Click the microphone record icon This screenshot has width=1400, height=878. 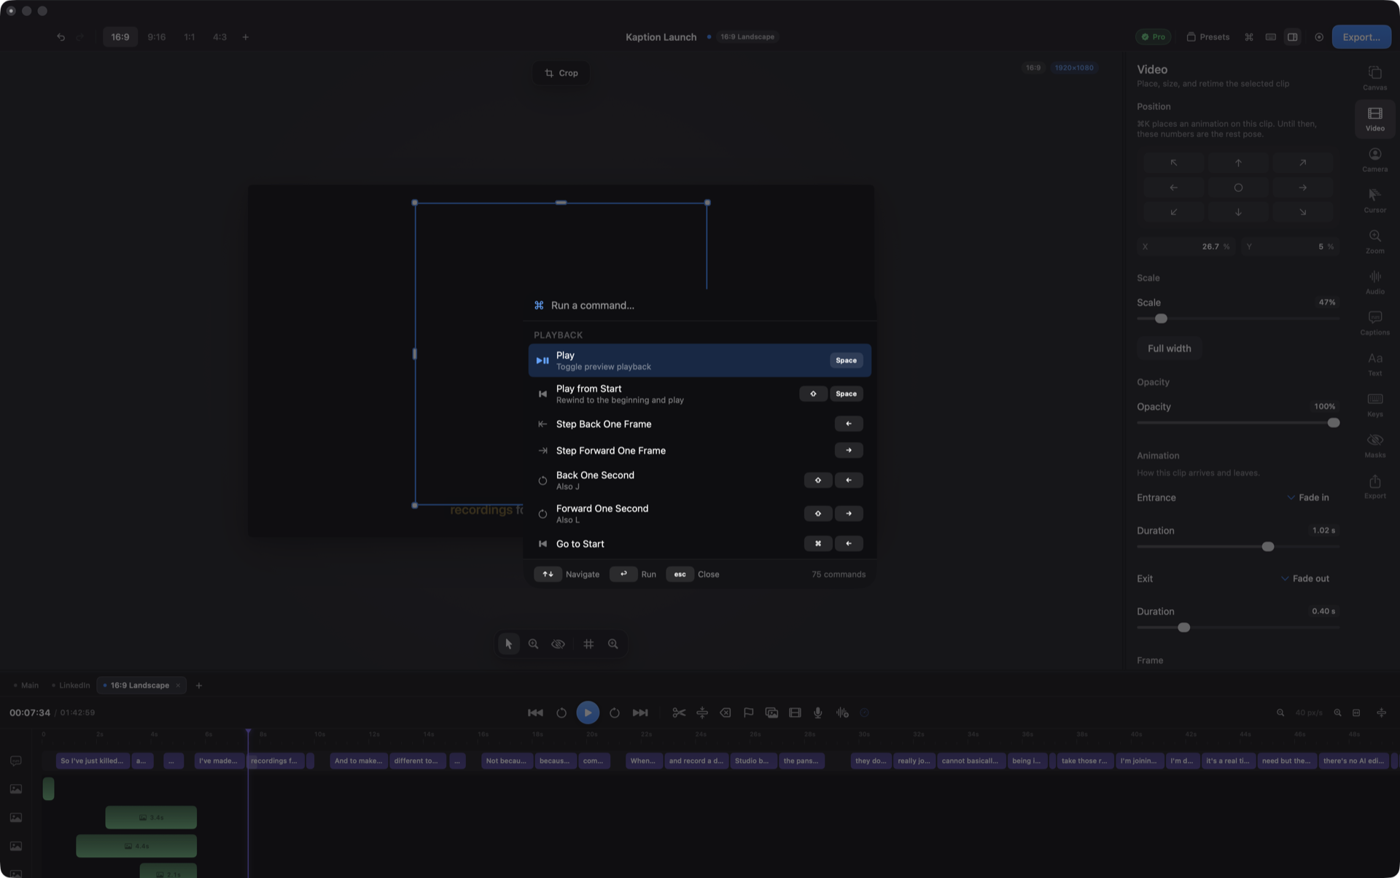pyautogui.click(x=818, y=712)
